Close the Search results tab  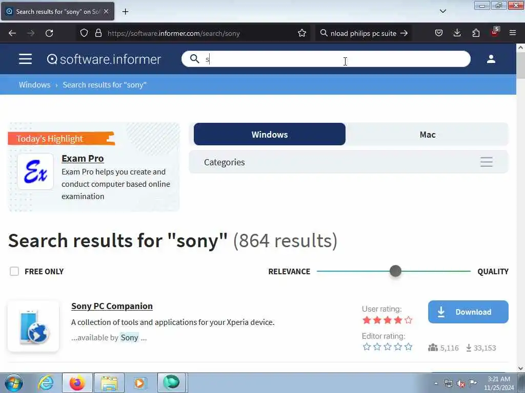[x=106, y=11]
